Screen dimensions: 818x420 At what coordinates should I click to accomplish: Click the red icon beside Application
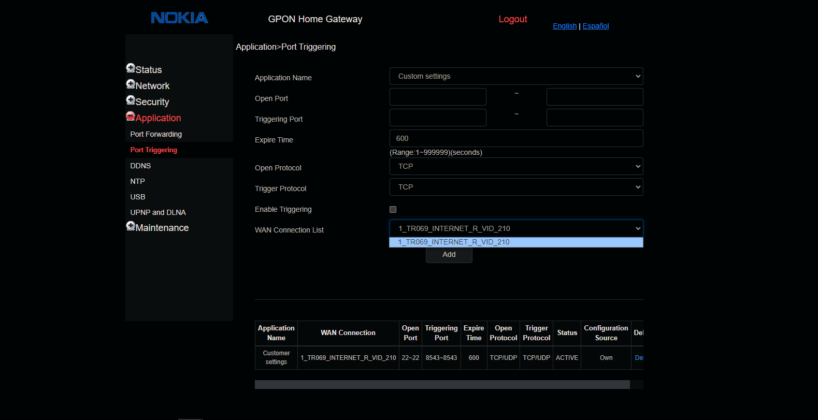point(131,116)
